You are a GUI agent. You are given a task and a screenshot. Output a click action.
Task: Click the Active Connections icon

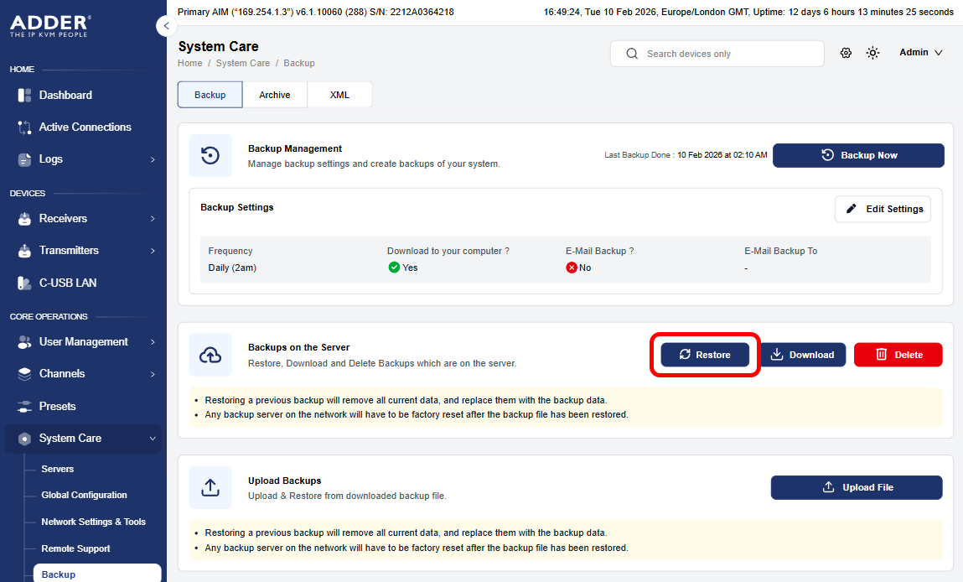tap(24, 127)
